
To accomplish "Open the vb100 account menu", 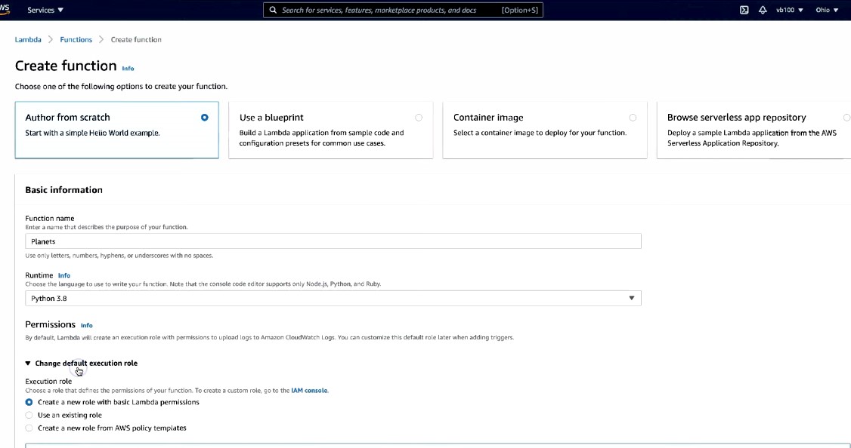I will click(x=790, y=10).
